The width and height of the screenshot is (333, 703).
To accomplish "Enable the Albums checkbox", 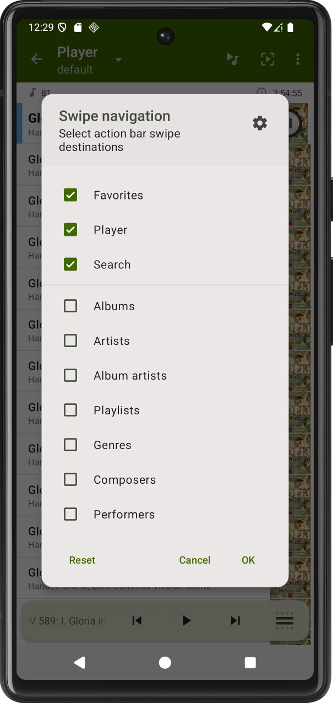I will (x=70, y=306).
